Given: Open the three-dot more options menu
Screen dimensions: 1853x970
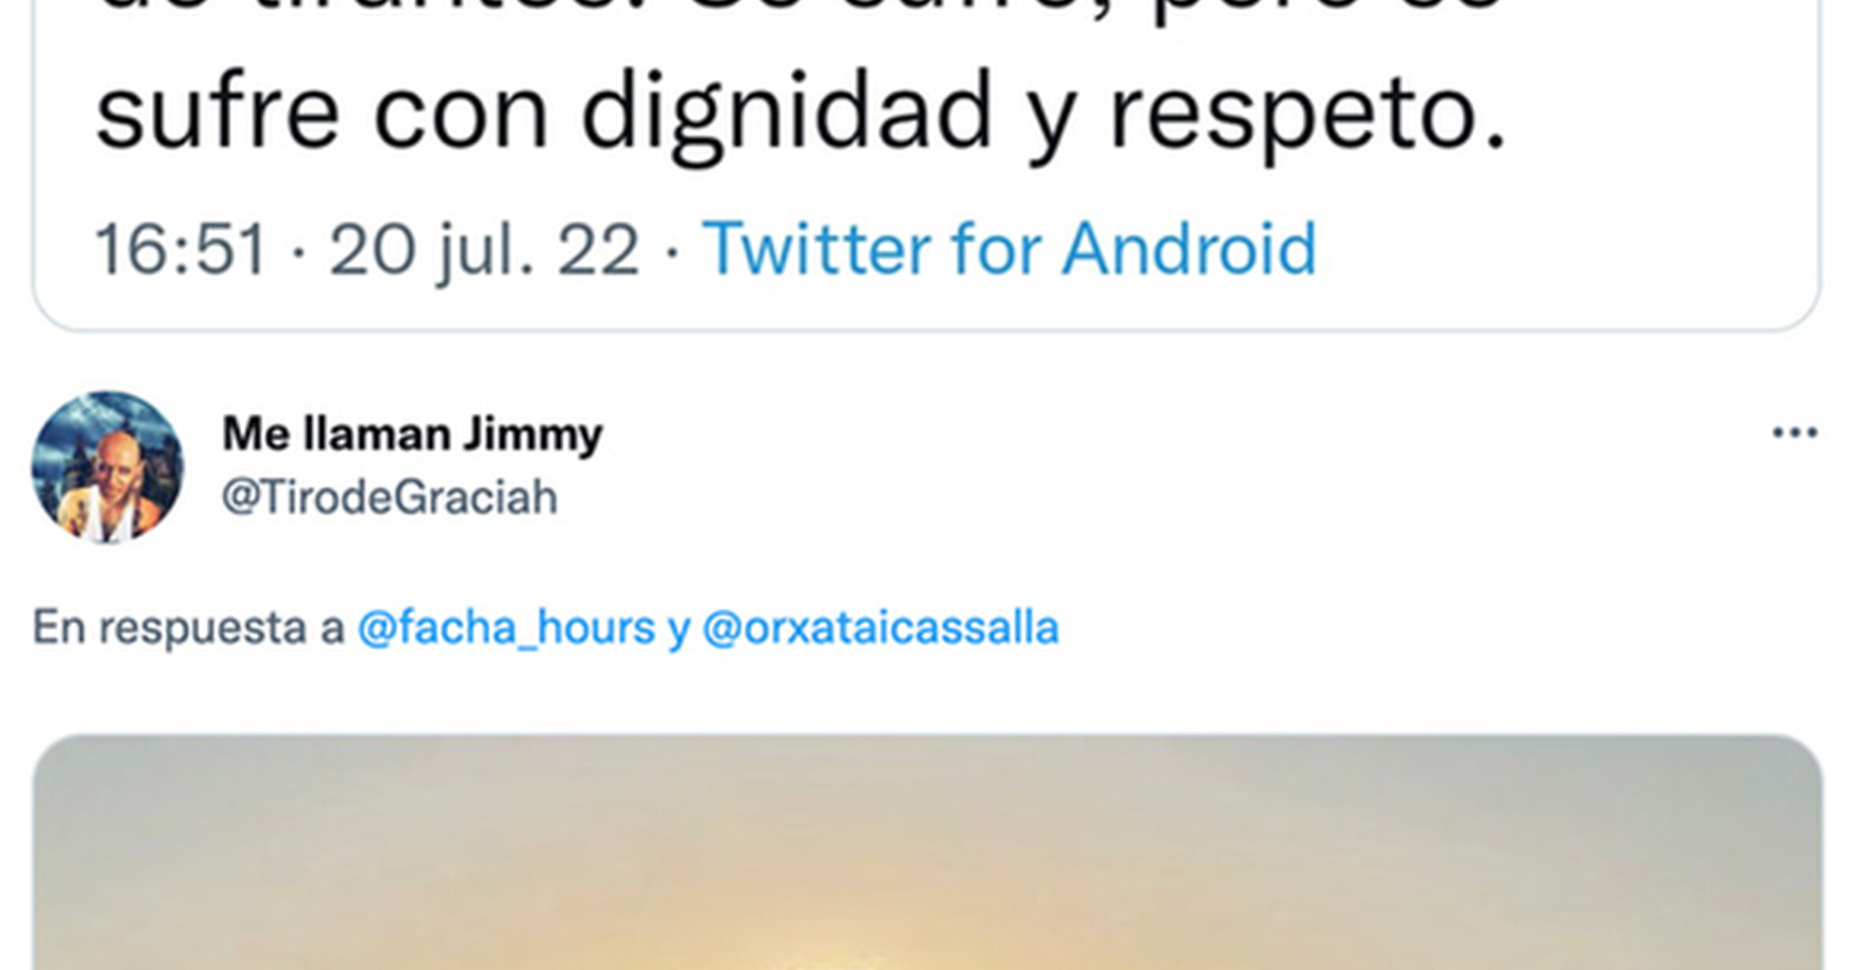Looking at the screenshot, I should tap(1795, 432).
